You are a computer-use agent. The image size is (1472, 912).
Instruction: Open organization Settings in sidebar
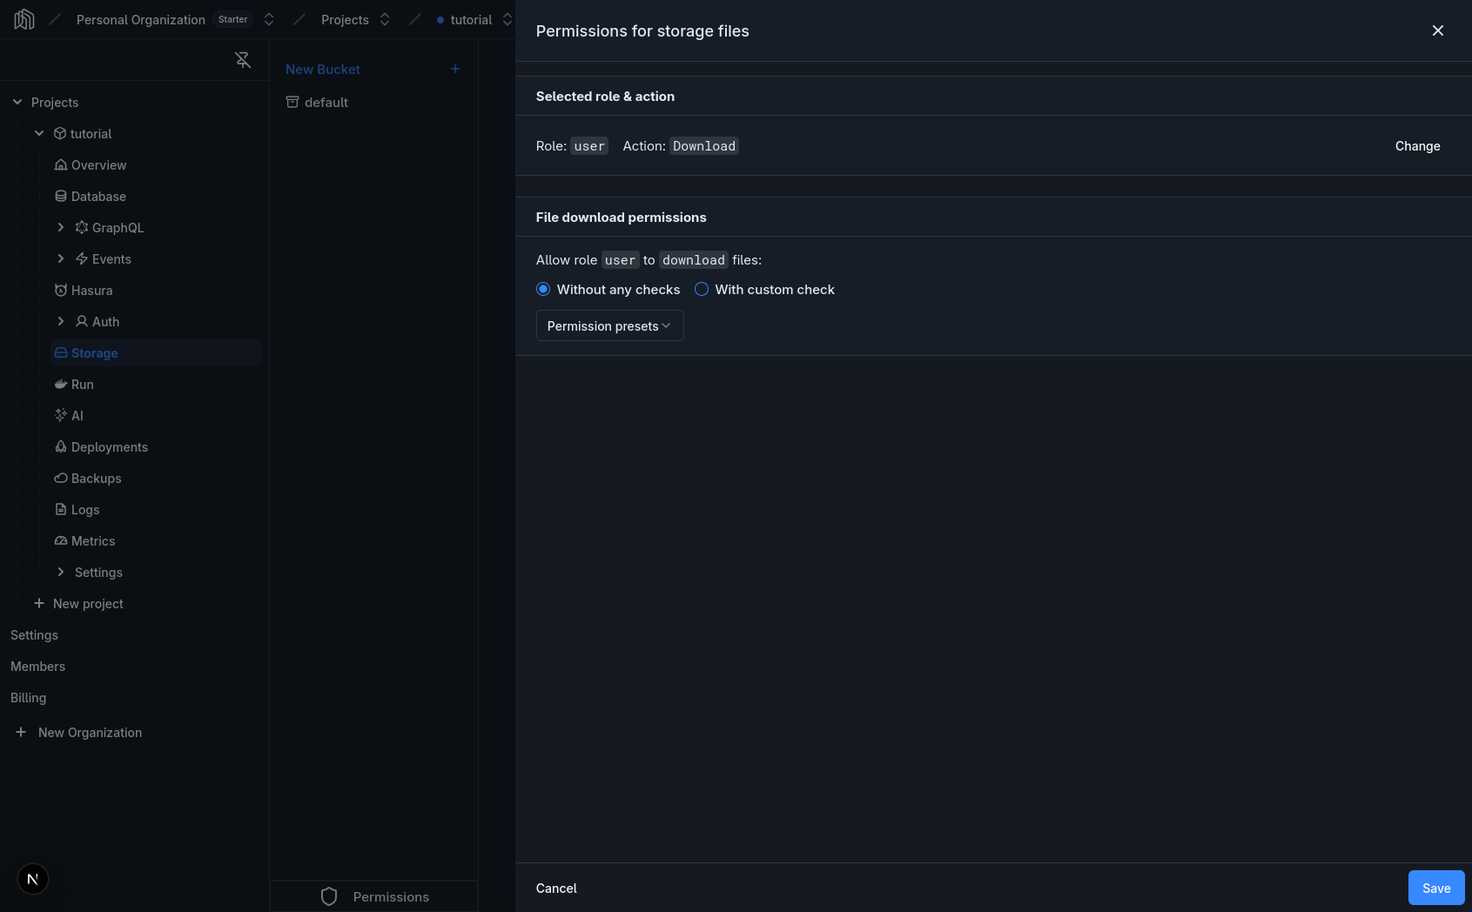[34, 634]
